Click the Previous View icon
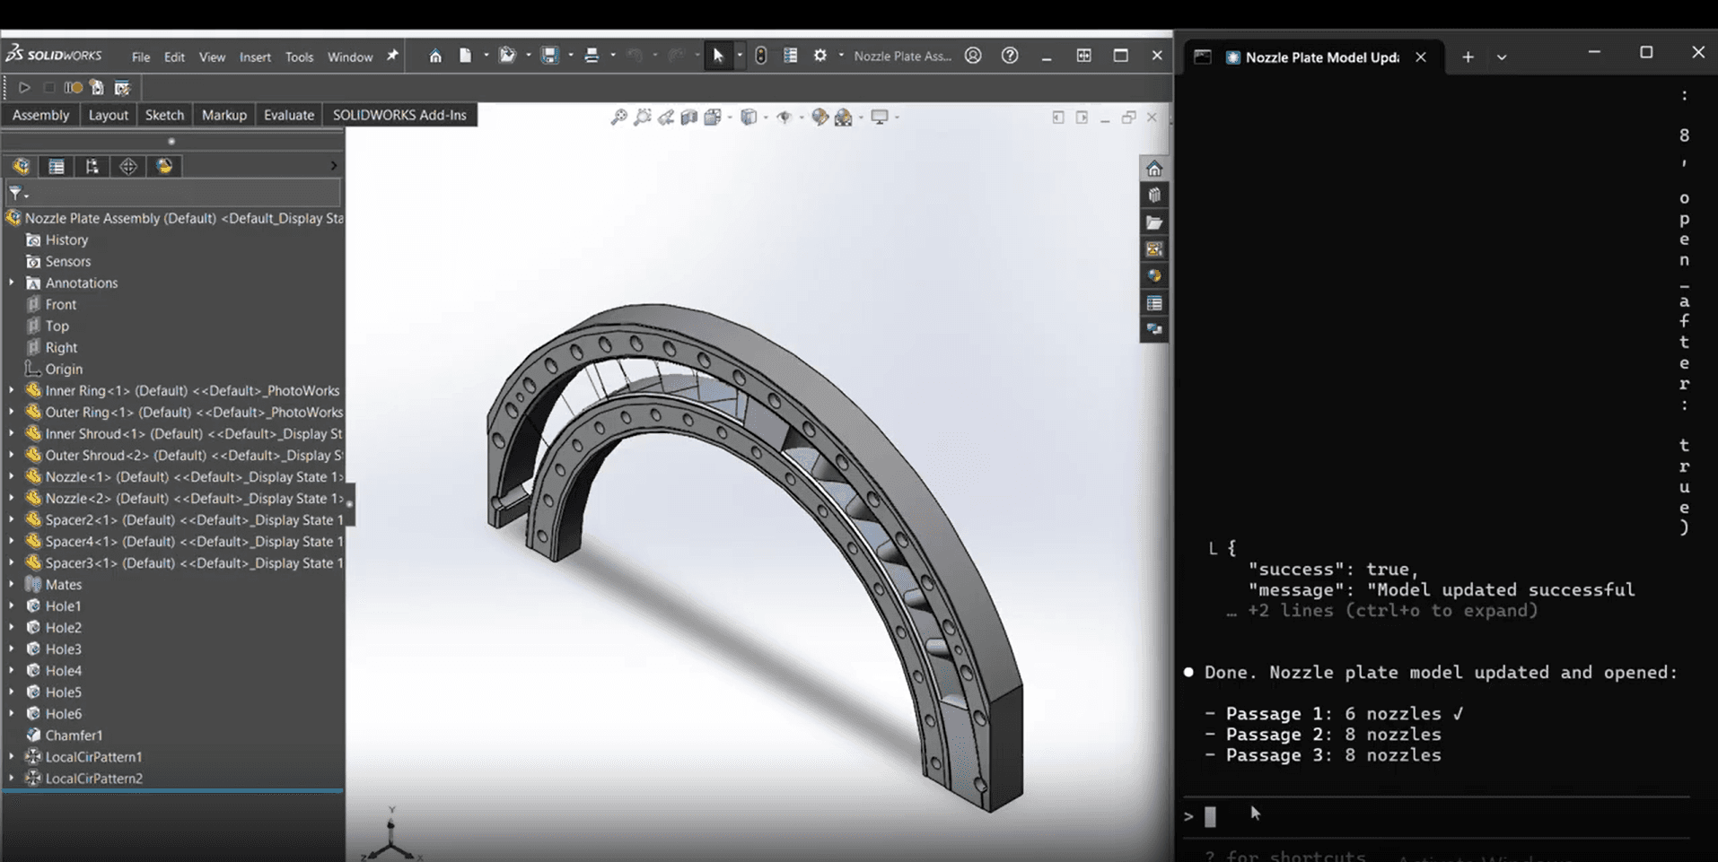Viewport: 1718px width, 862px height. pyautogui.click(x=665, y=117)
